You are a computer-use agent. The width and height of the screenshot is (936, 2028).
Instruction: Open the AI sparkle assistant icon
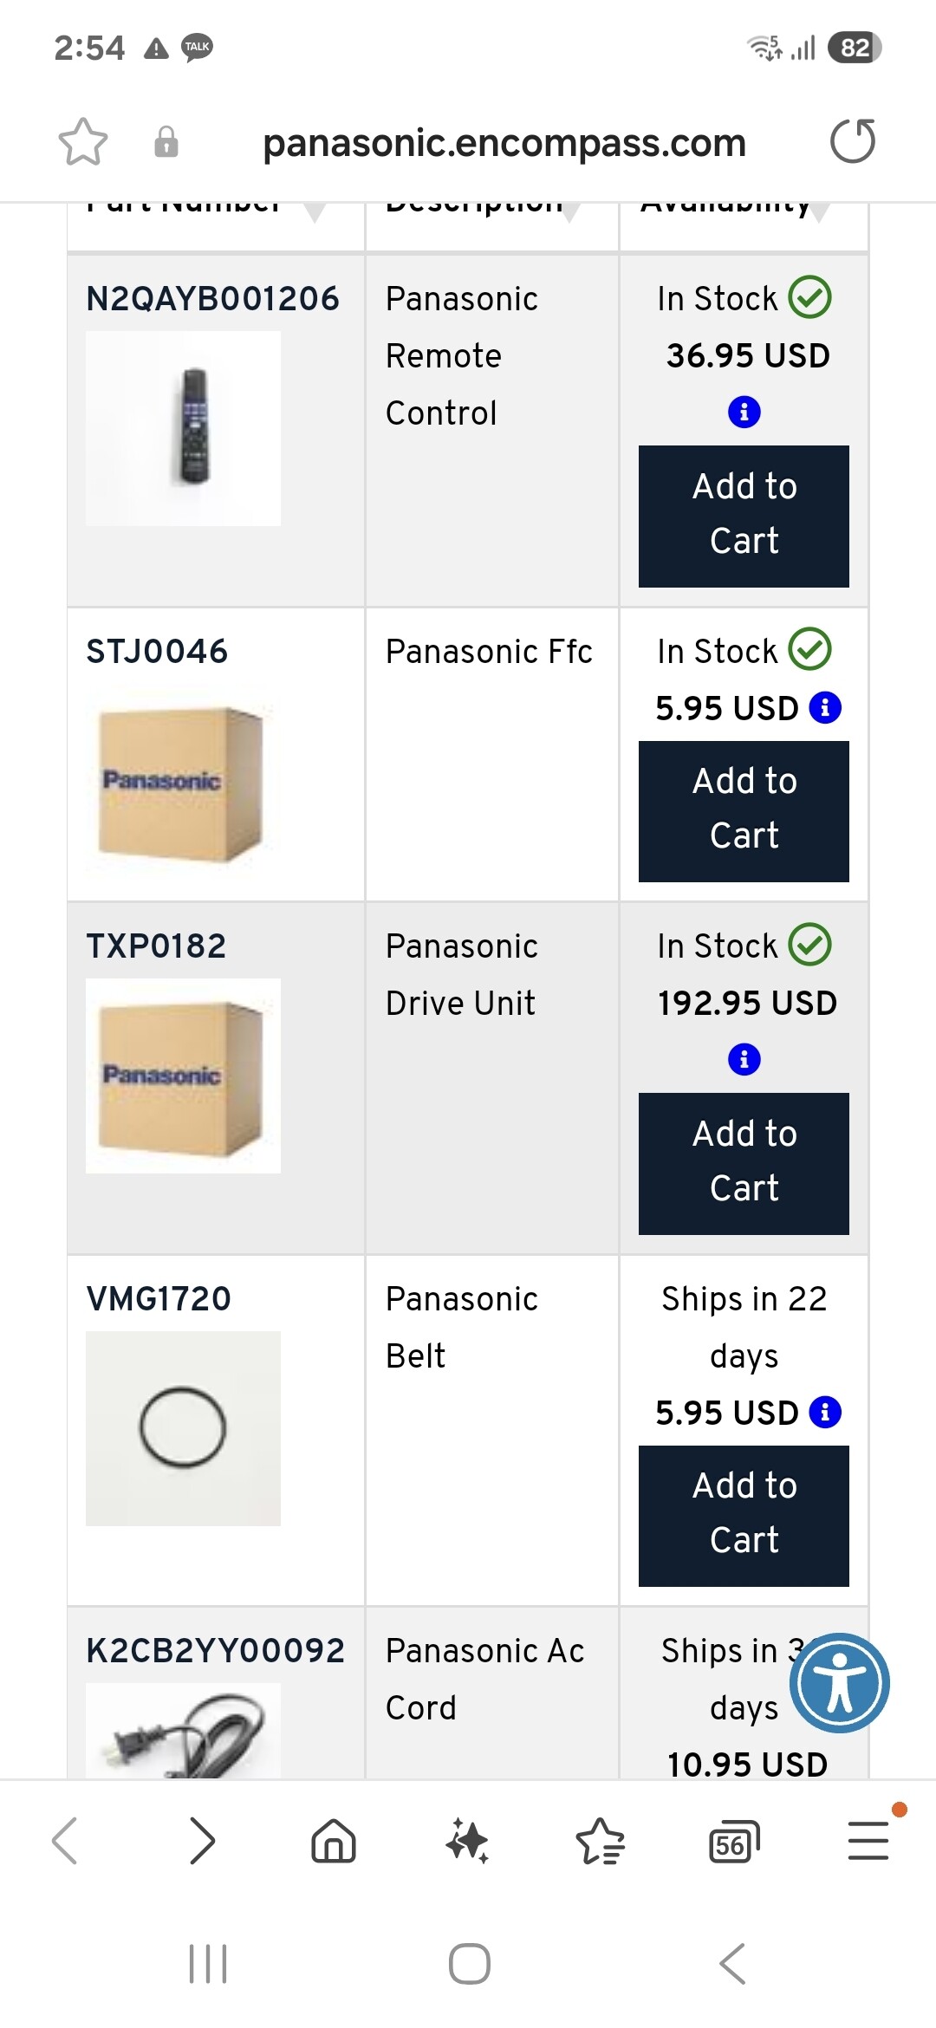pos(467,1841)
